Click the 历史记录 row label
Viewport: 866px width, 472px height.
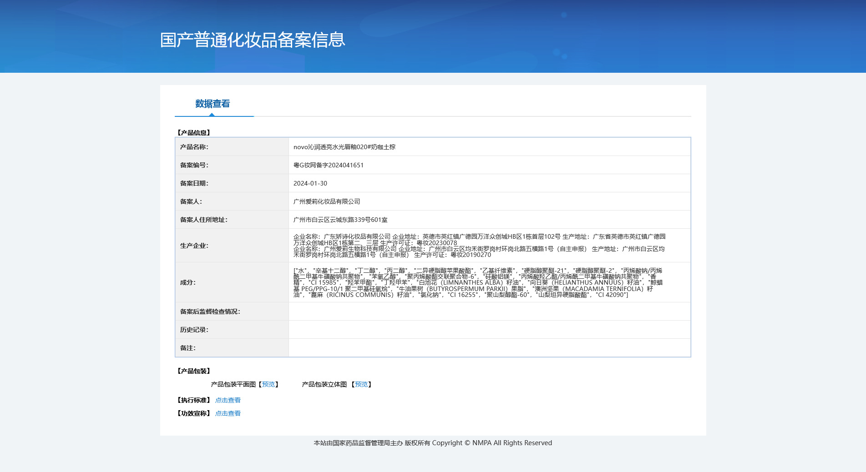(x=194, y=330)
